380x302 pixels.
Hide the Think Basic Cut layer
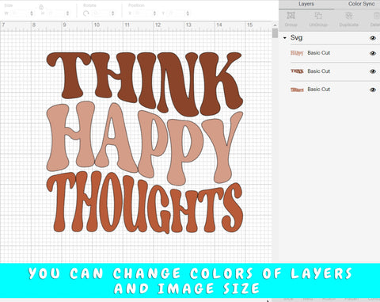click(x=373, y=71)
